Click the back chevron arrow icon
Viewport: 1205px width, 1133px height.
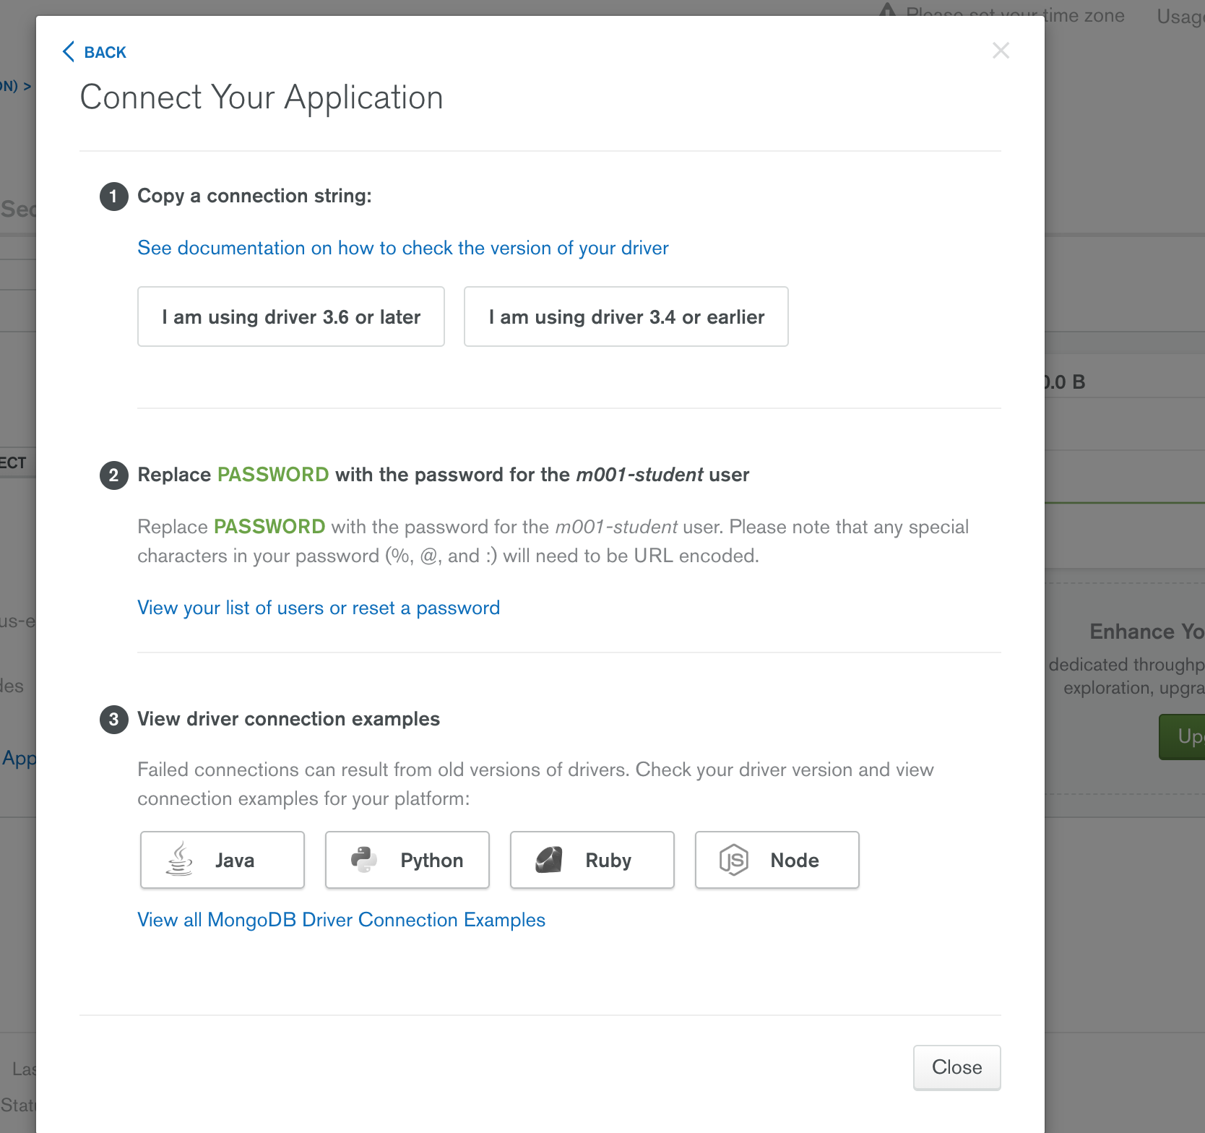click(69, 52)
